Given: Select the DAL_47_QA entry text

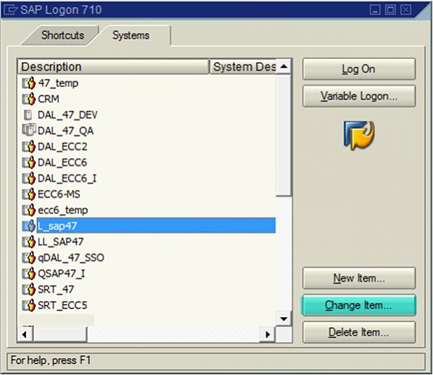Looking at the screenshot, I should point(65,131).
